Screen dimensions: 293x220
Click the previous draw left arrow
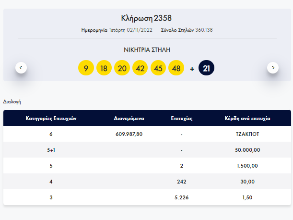[21, 68]
